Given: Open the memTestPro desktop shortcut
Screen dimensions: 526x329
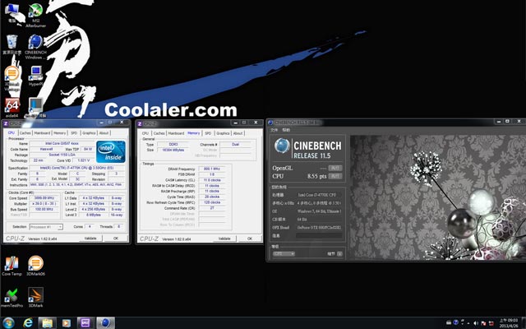Looking at the screenshot, I should point(12,298).
